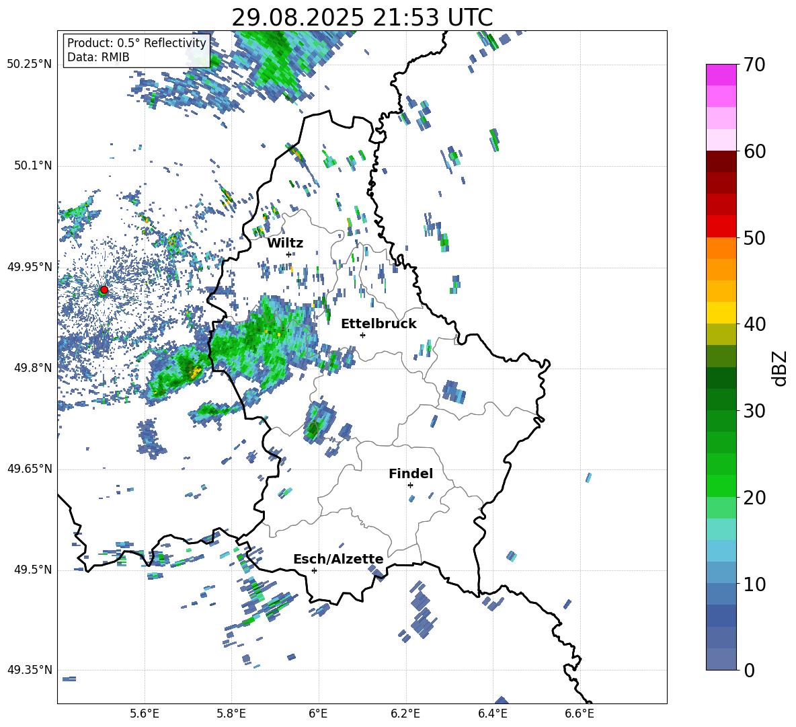
Task: Click the Ettelbruck city label
Action: point(379,324)
